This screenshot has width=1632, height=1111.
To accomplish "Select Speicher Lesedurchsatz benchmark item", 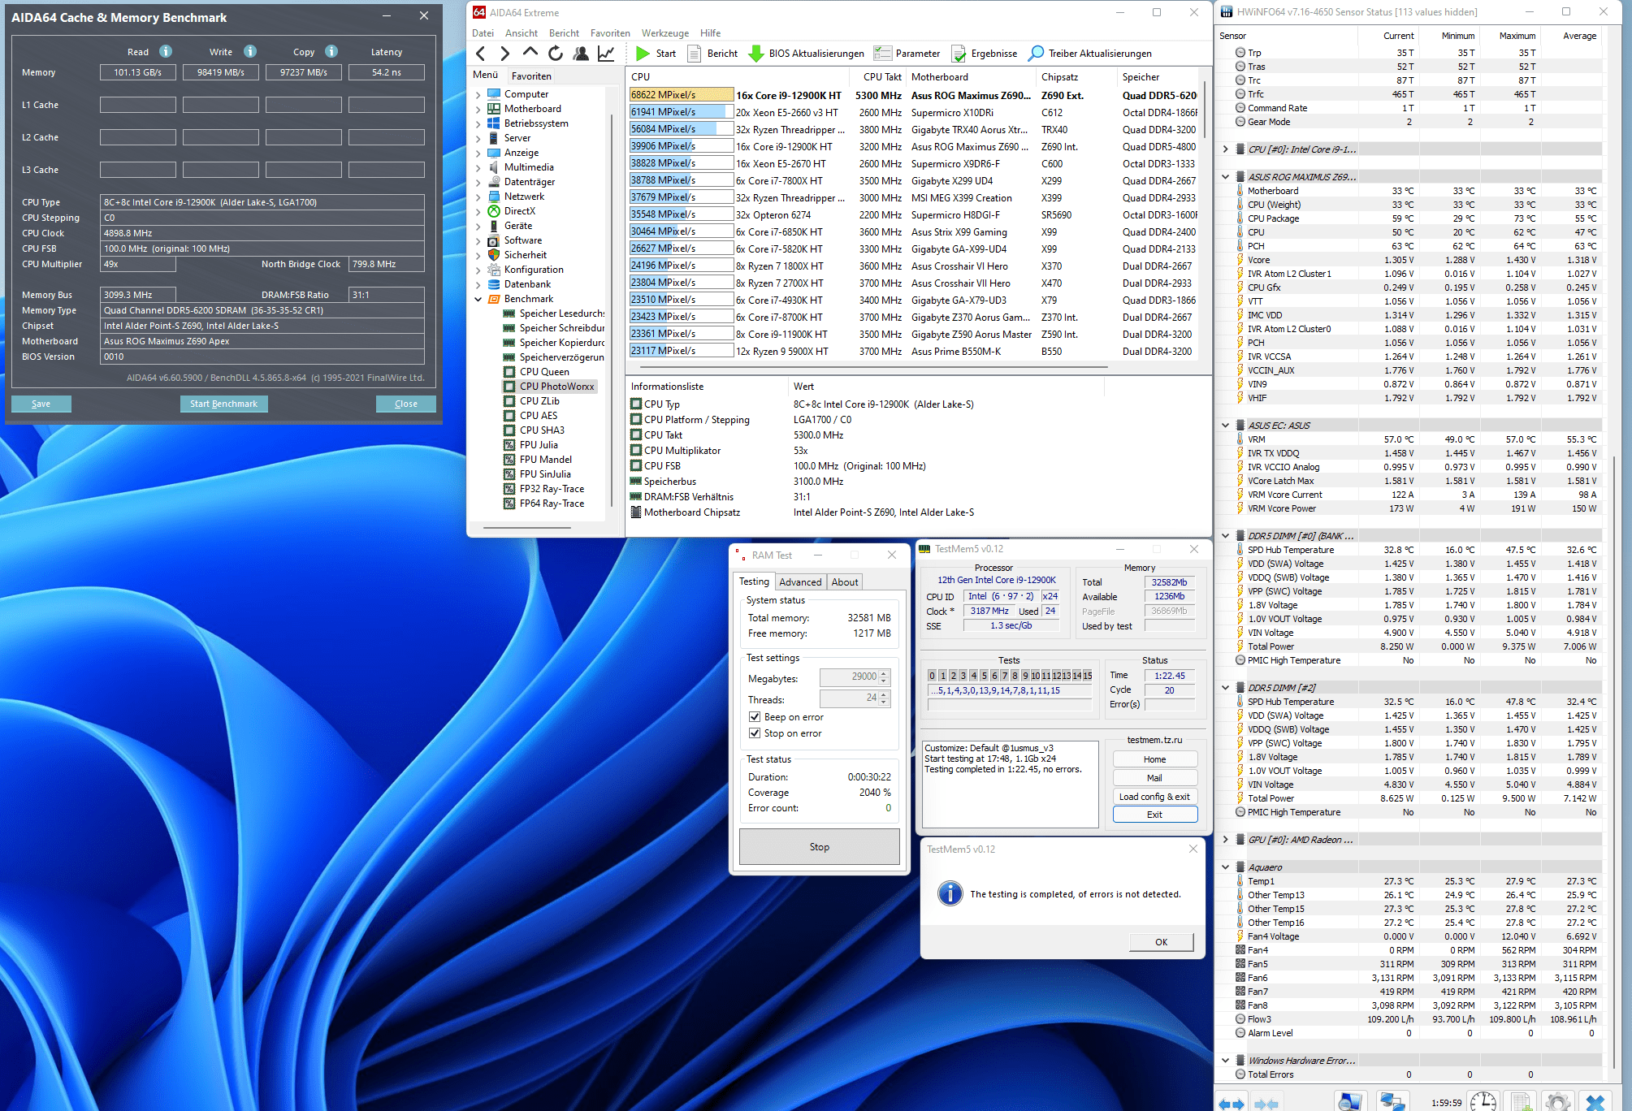I will click(x=561, y=313).
